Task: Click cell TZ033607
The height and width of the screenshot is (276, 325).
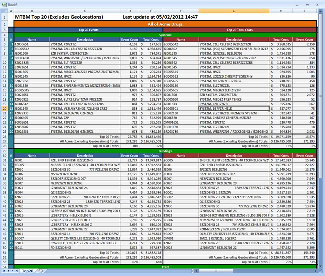Action: point(32,127)
